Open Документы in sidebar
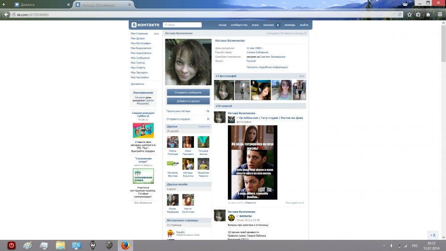The height and width of the screenshot is (251, 446). (137, 84)
